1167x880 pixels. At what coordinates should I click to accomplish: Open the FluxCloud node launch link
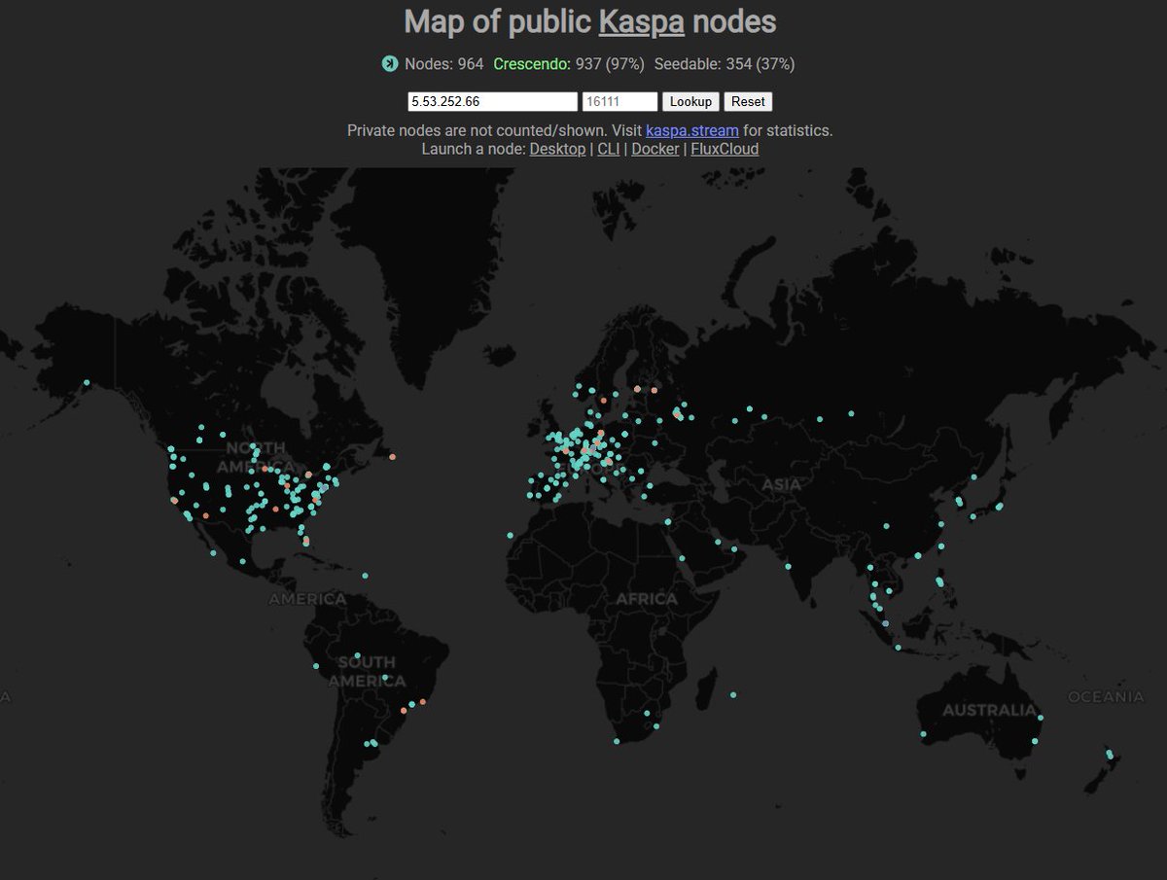pyautogui.click(x=725, y=149)
